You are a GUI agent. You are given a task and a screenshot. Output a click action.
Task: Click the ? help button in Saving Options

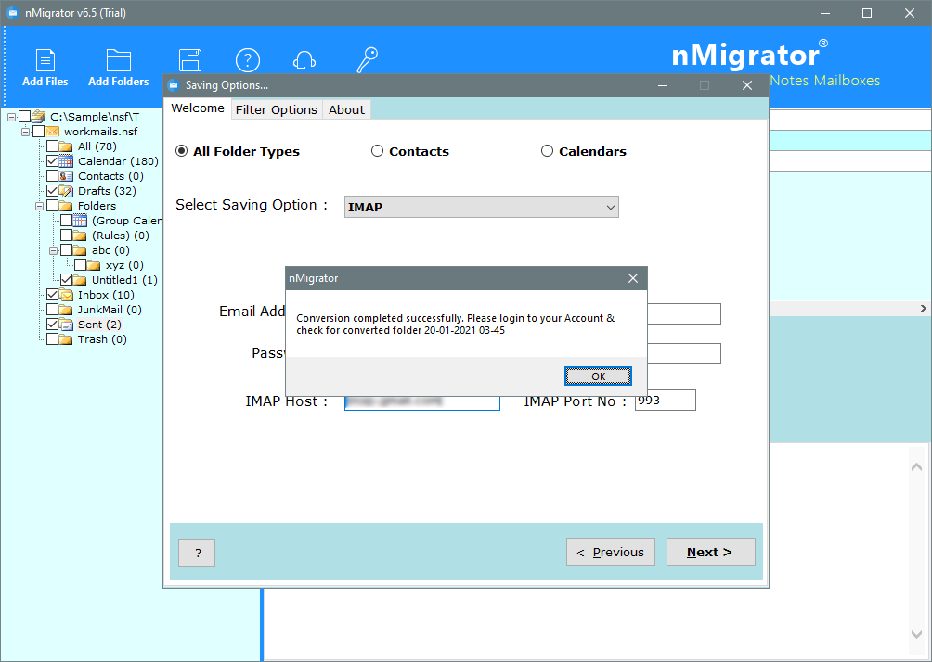tap(197, 553)
